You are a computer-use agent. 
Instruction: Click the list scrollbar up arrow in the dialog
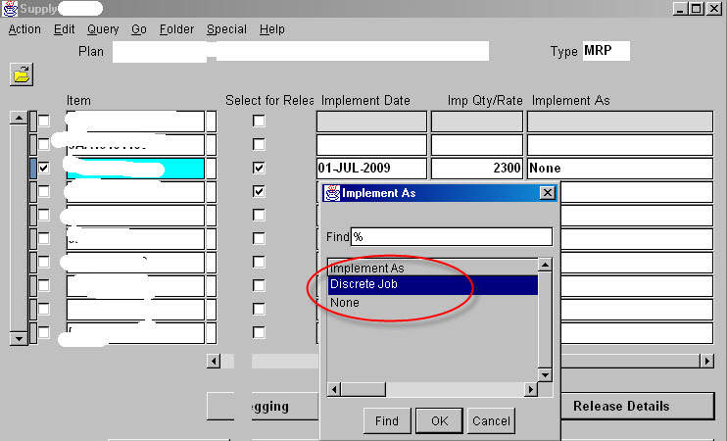coord(545,265)
